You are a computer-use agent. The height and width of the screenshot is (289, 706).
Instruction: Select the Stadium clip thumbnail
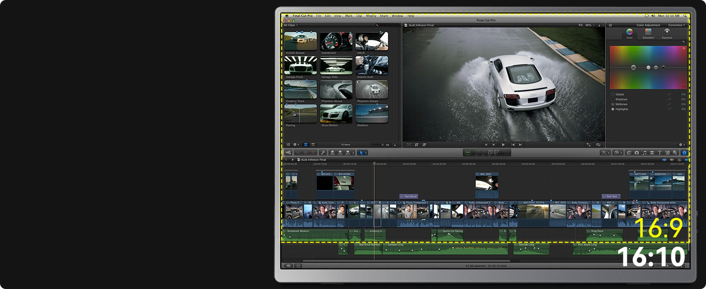click(x=372, y=114)
